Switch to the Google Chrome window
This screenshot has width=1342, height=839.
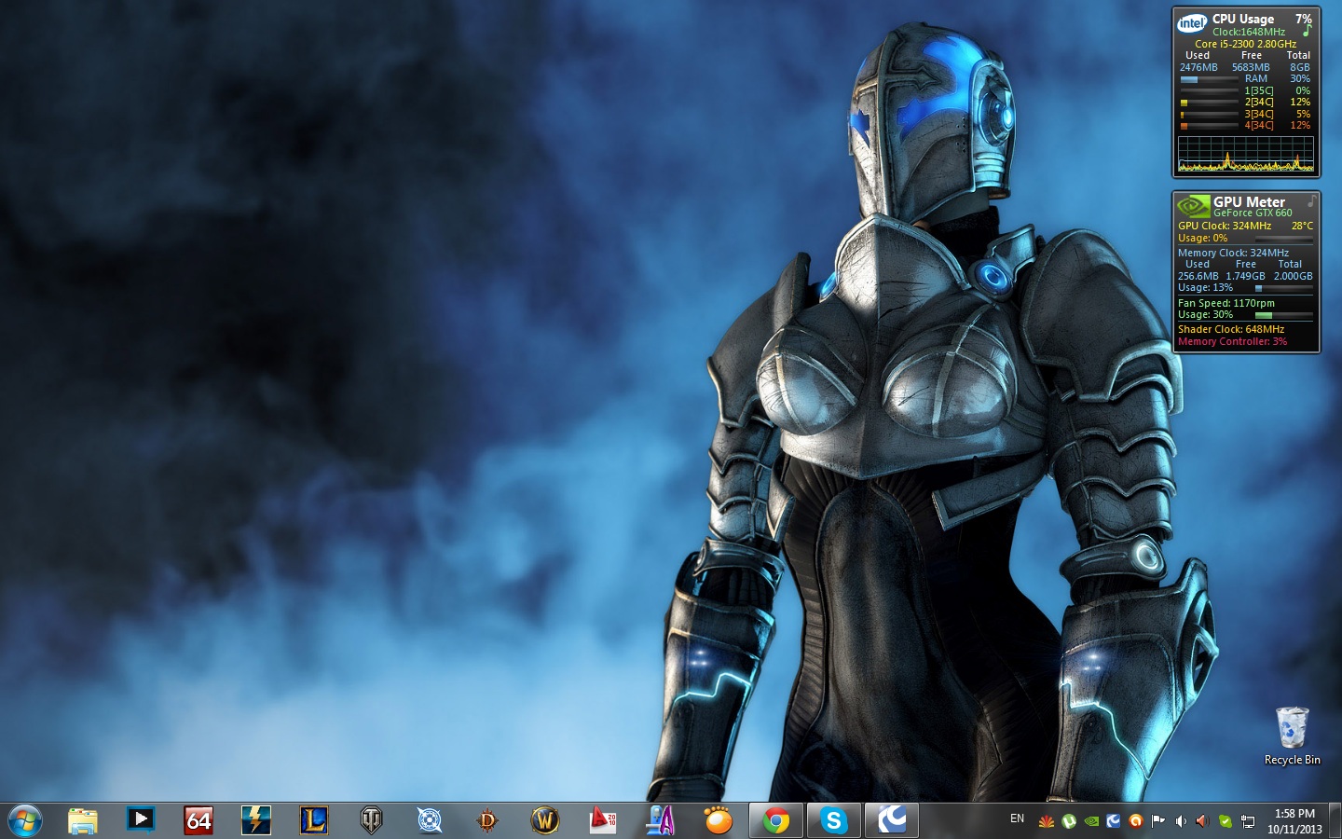[x=776, y=820]
